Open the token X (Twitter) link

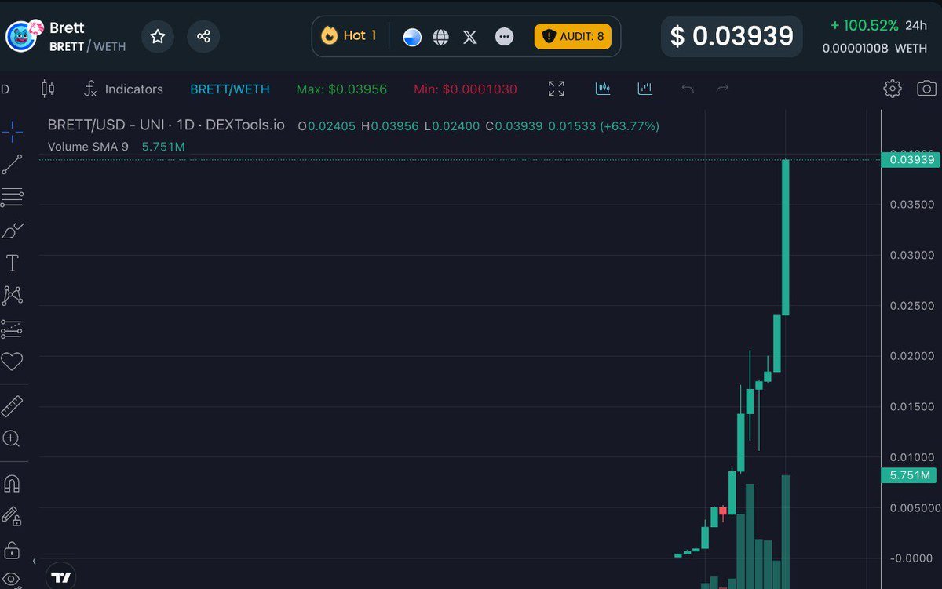click(x=470, y=37)
